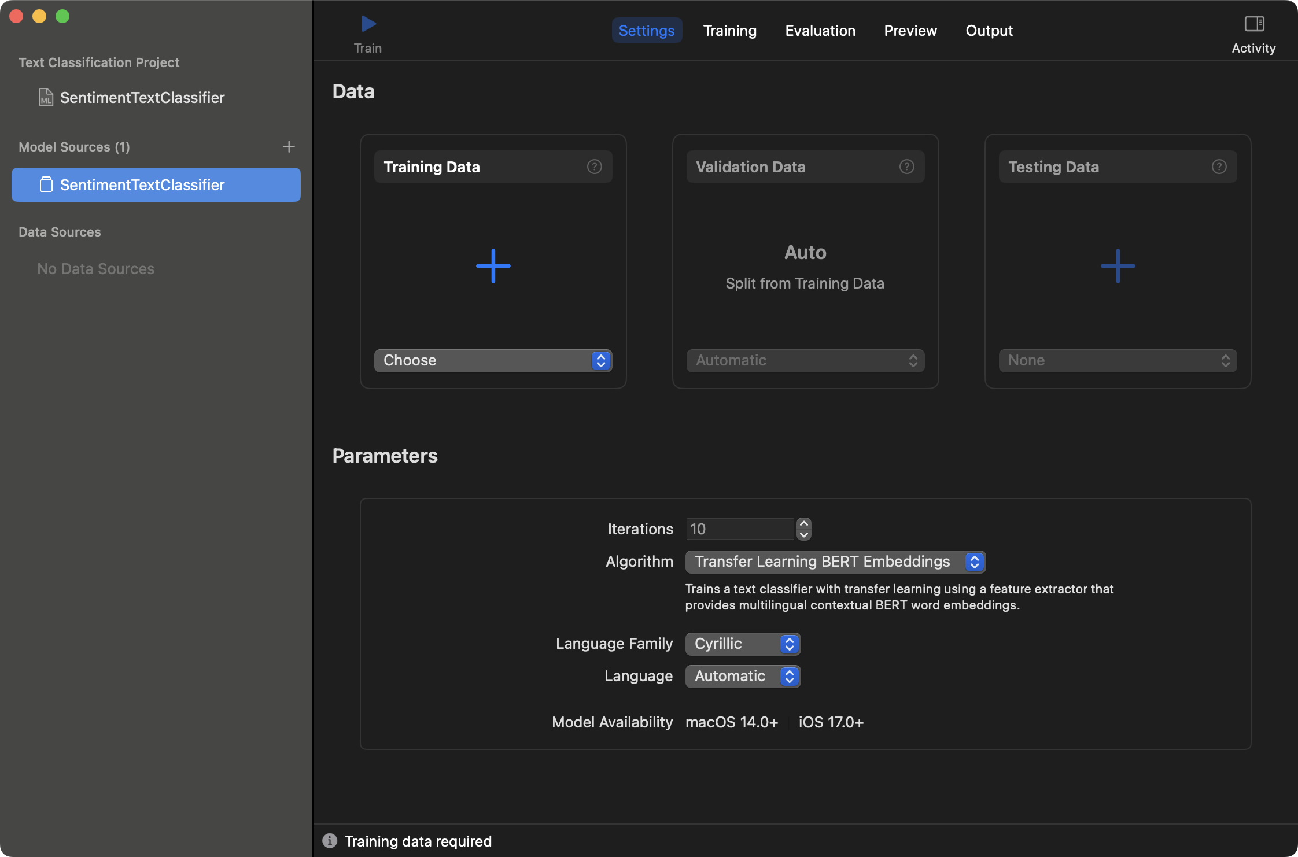
Task: Click the Testing Data header
Action: click(1118, 167)
